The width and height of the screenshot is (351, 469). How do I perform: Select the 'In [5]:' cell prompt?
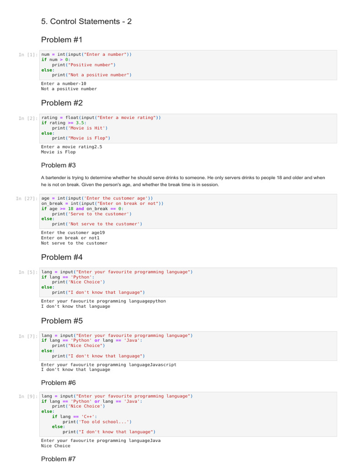click(28, 273)
